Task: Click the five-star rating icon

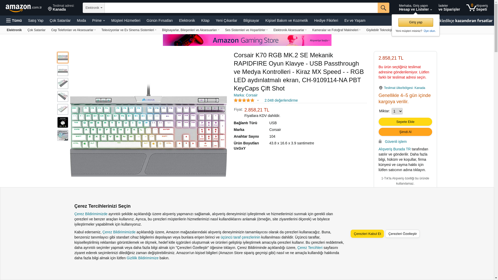Action: pyautogui.click(x=244, y=100)
